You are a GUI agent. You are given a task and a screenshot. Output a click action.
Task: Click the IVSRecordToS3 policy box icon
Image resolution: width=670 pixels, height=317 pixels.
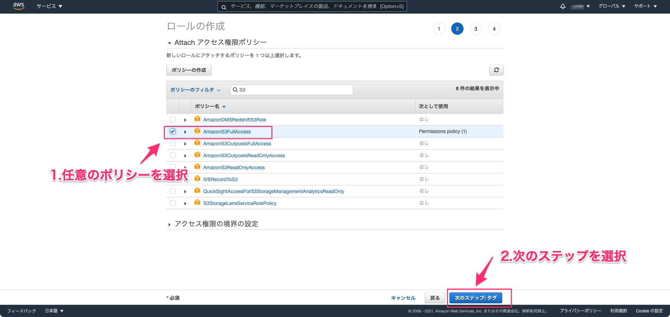tap(197, 179)
